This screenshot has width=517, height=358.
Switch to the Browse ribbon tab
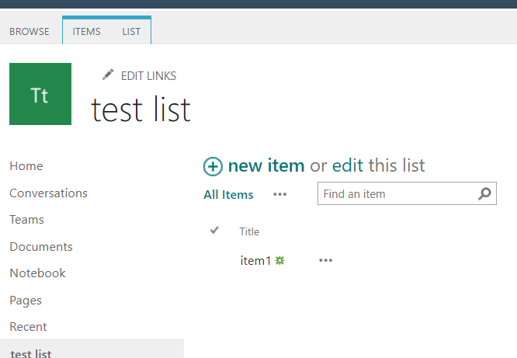[29, 32]
